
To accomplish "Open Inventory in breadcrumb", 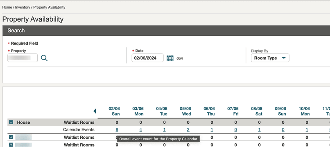I will pyautogui.click(x=23, y=7).
